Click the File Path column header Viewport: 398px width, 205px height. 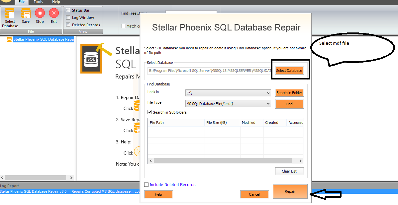pos(176,123)
